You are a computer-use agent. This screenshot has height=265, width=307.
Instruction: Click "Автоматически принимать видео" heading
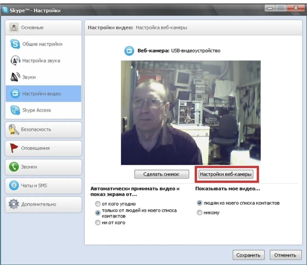point(135,191)
